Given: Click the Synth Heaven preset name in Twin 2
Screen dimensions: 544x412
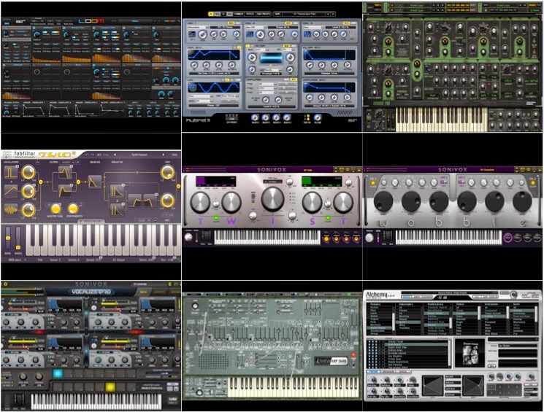Looking at the screenshot, I should coord(139,155).
